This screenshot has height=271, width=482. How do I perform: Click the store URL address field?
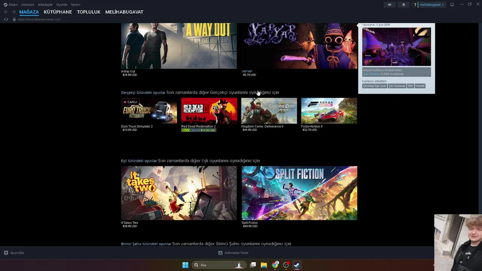39,19
